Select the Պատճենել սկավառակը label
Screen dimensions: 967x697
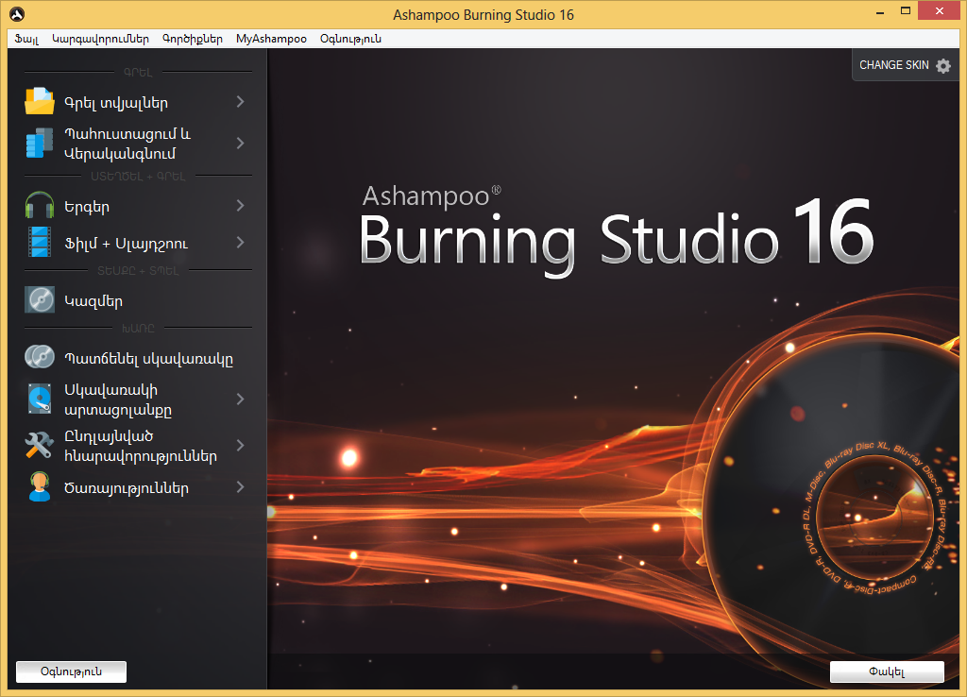click(x=148, y=358)
